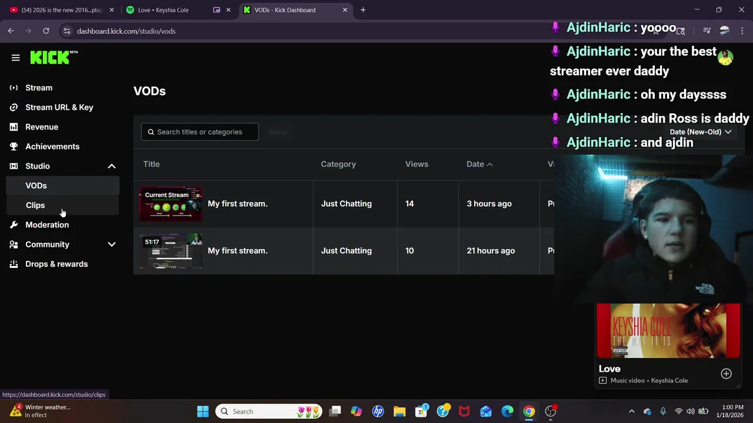Click the taskbar Search box

coord(269,411)
